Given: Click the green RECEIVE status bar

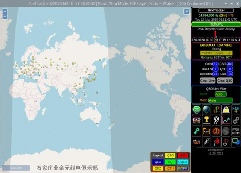Looking at the screenshot, I should 216,24.
